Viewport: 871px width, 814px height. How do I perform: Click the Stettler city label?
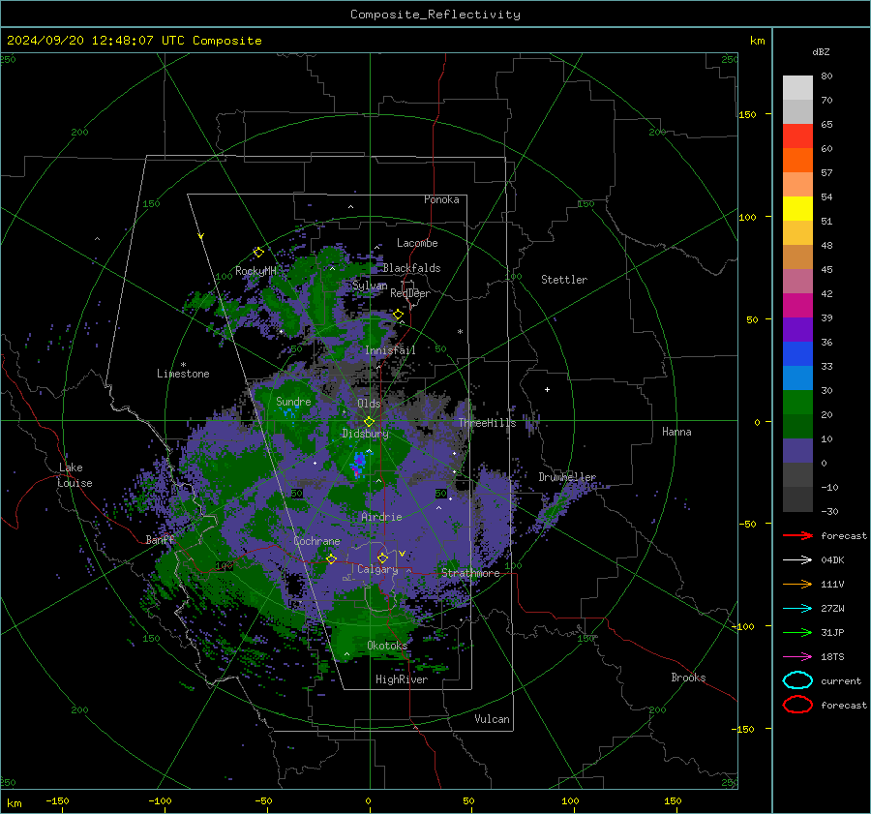click(x=564, y=280)
